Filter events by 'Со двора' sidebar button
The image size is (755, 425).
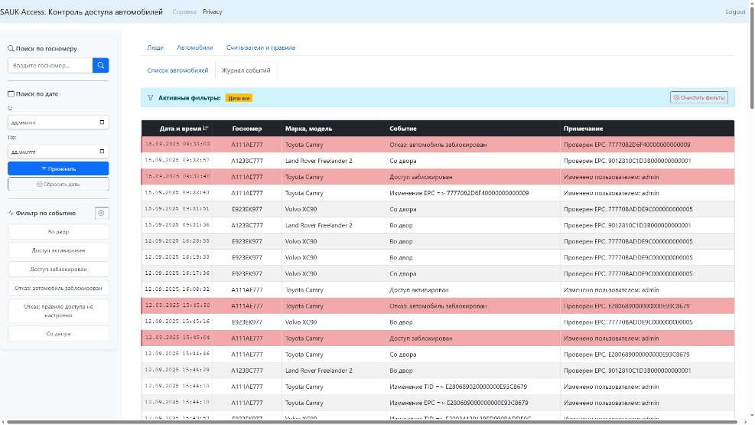click(x=58, y=333)
